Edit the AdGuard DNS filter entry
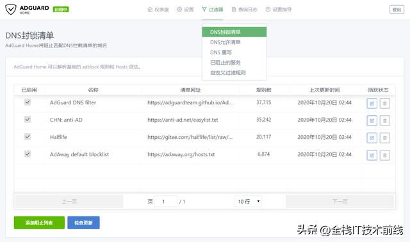The image size is (410, 242). pyautogui.click(x=372, y=103)
